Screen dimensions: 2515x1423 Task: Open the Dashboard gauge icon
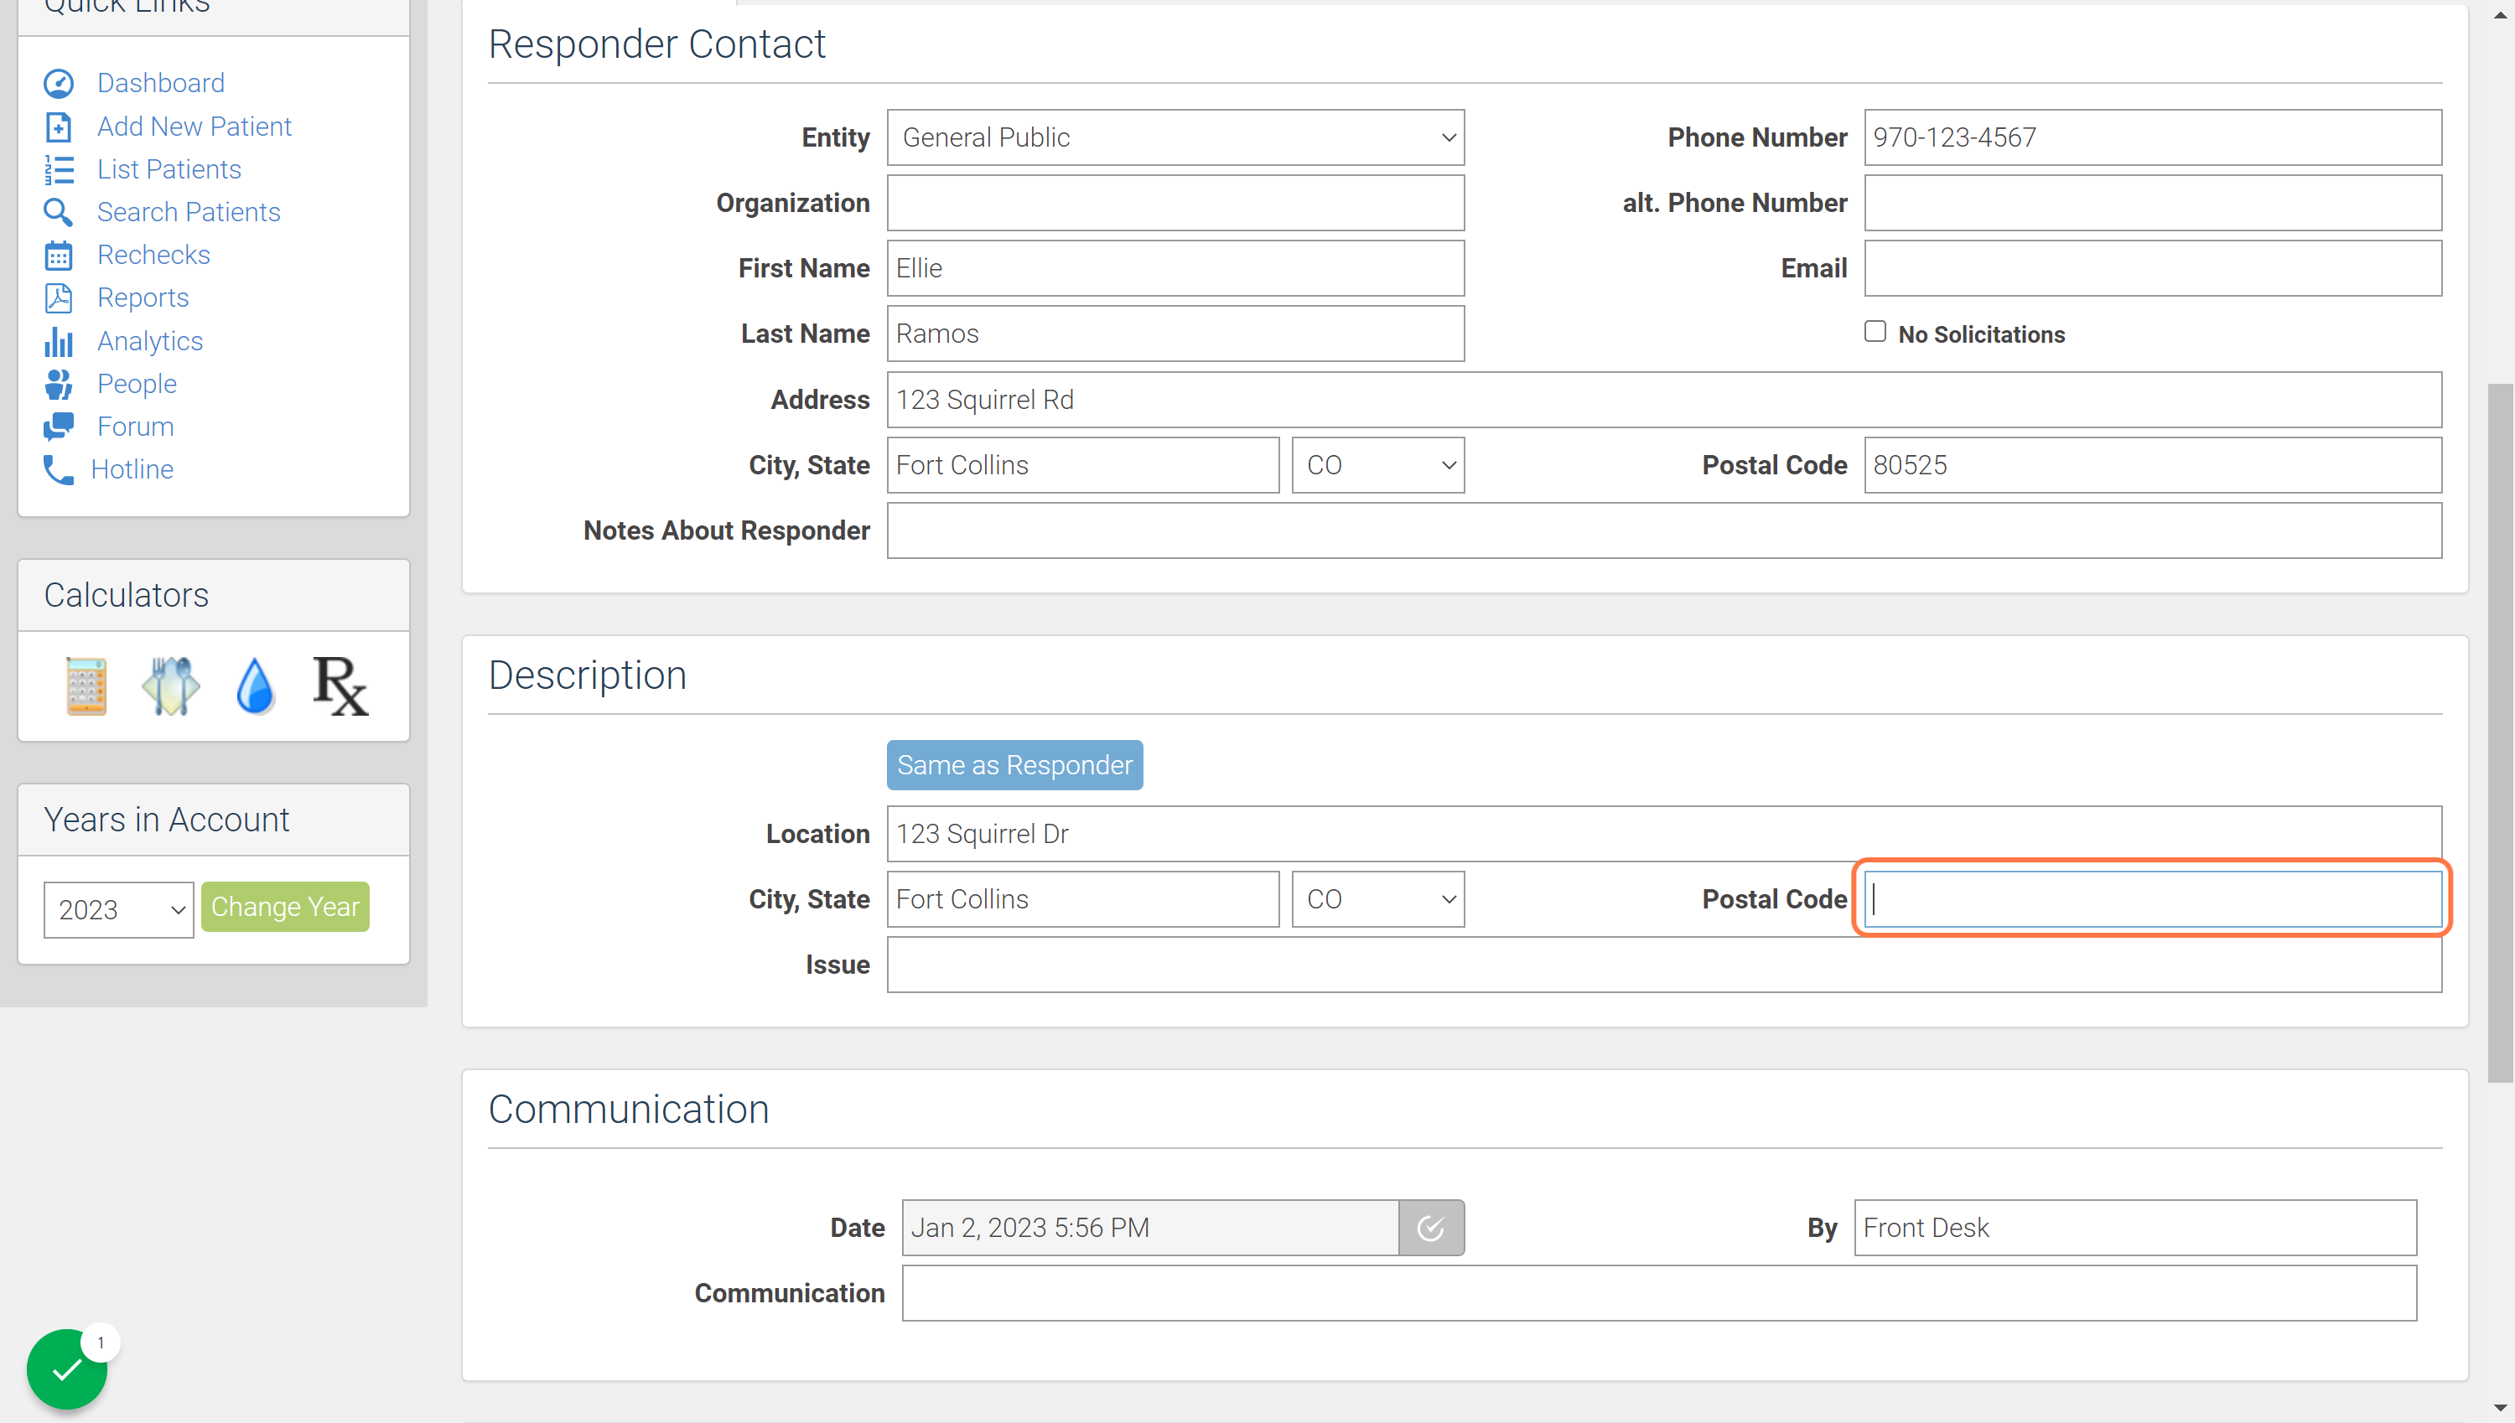tap(59, 84)
